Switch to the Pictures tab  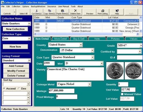[115, 39]
